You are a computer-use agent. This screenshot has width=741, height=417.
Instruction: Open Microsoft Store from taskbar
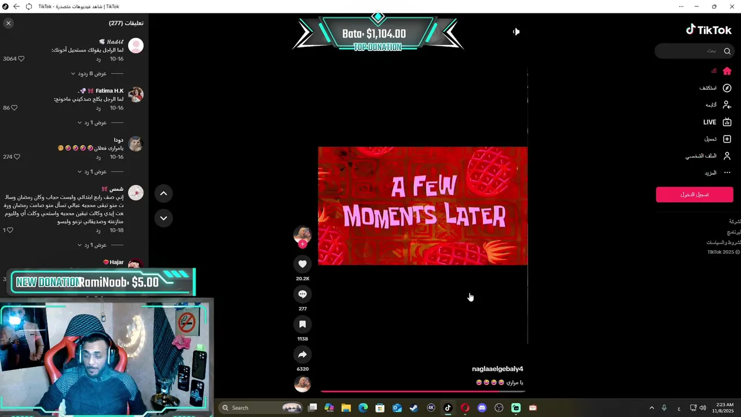380,408
